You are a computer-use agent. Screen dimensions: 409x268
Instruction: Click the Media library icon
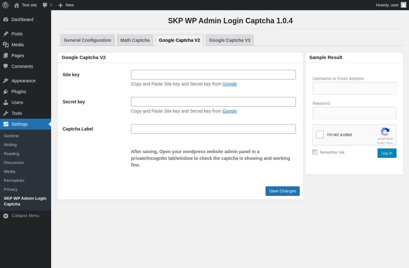(6, 45)
